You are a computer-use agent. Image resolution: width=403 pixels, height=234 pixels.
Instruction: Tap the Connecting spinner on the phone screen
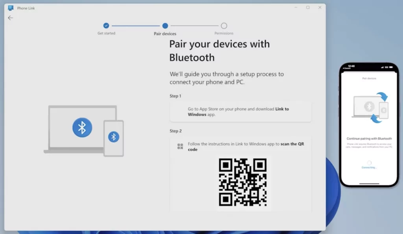(x=369, y=163)
